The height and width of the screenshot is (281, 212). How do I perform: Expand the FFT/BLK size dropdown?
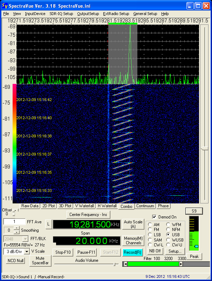(25, 239)
